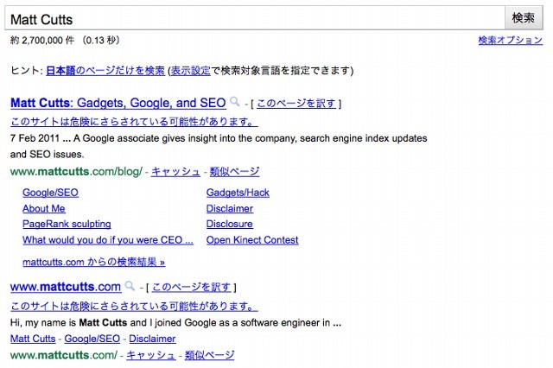Click the result count text 約 2,700,000 件
The height and width of the screenshot is (368, 553).
pos(42,41)
